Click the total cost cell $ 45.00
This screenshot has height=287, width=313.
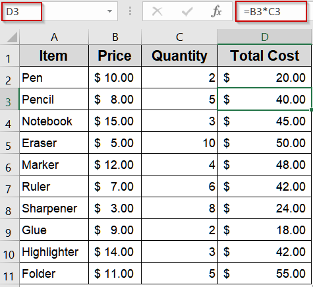(x=265, y=121)
